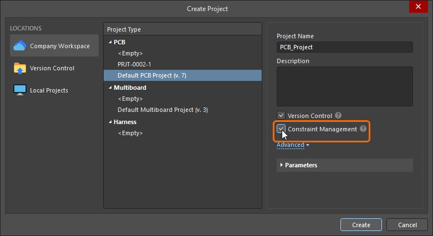Collapse the PCB project type group
Viewport: 433px width, 236px height.
pos(110,42)
